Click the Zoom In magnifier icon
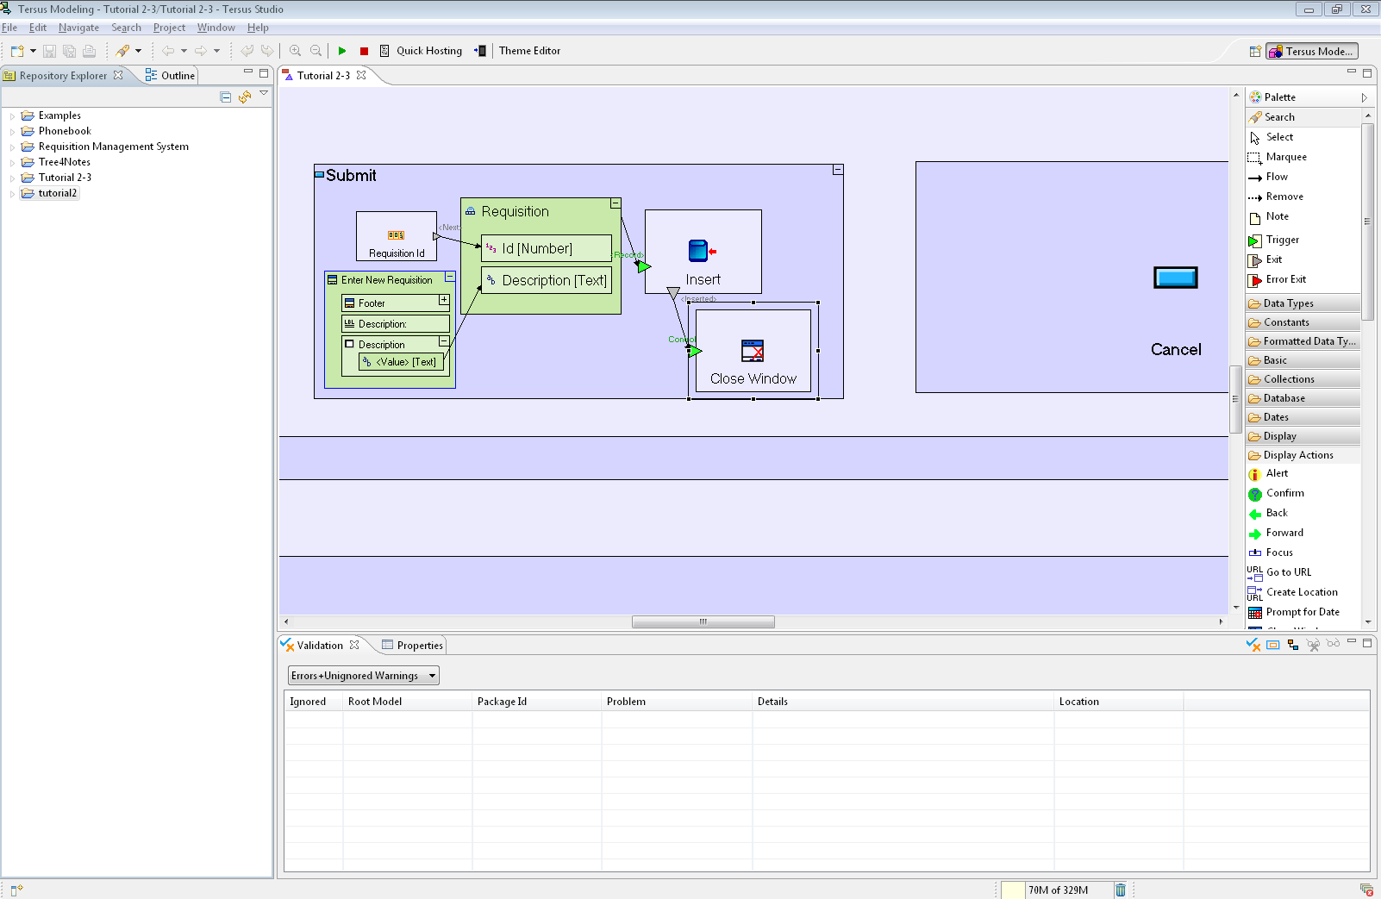This screenshot has height=899, width=1381. [x=296, y=51]
